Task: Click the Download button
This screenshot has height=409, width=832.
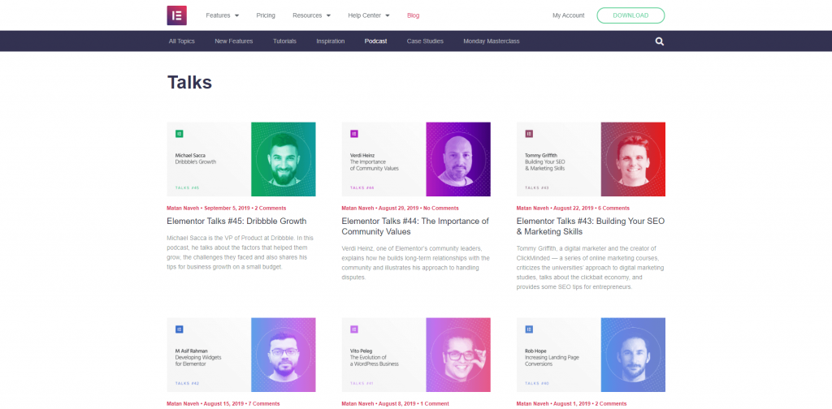Action: (x=630, y=15)
